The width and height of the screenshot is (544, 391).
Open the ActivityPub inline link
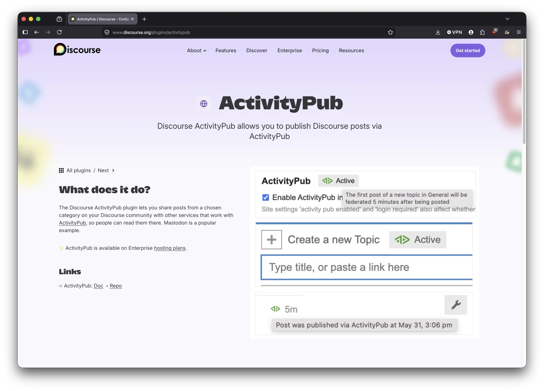pos(72,223)
